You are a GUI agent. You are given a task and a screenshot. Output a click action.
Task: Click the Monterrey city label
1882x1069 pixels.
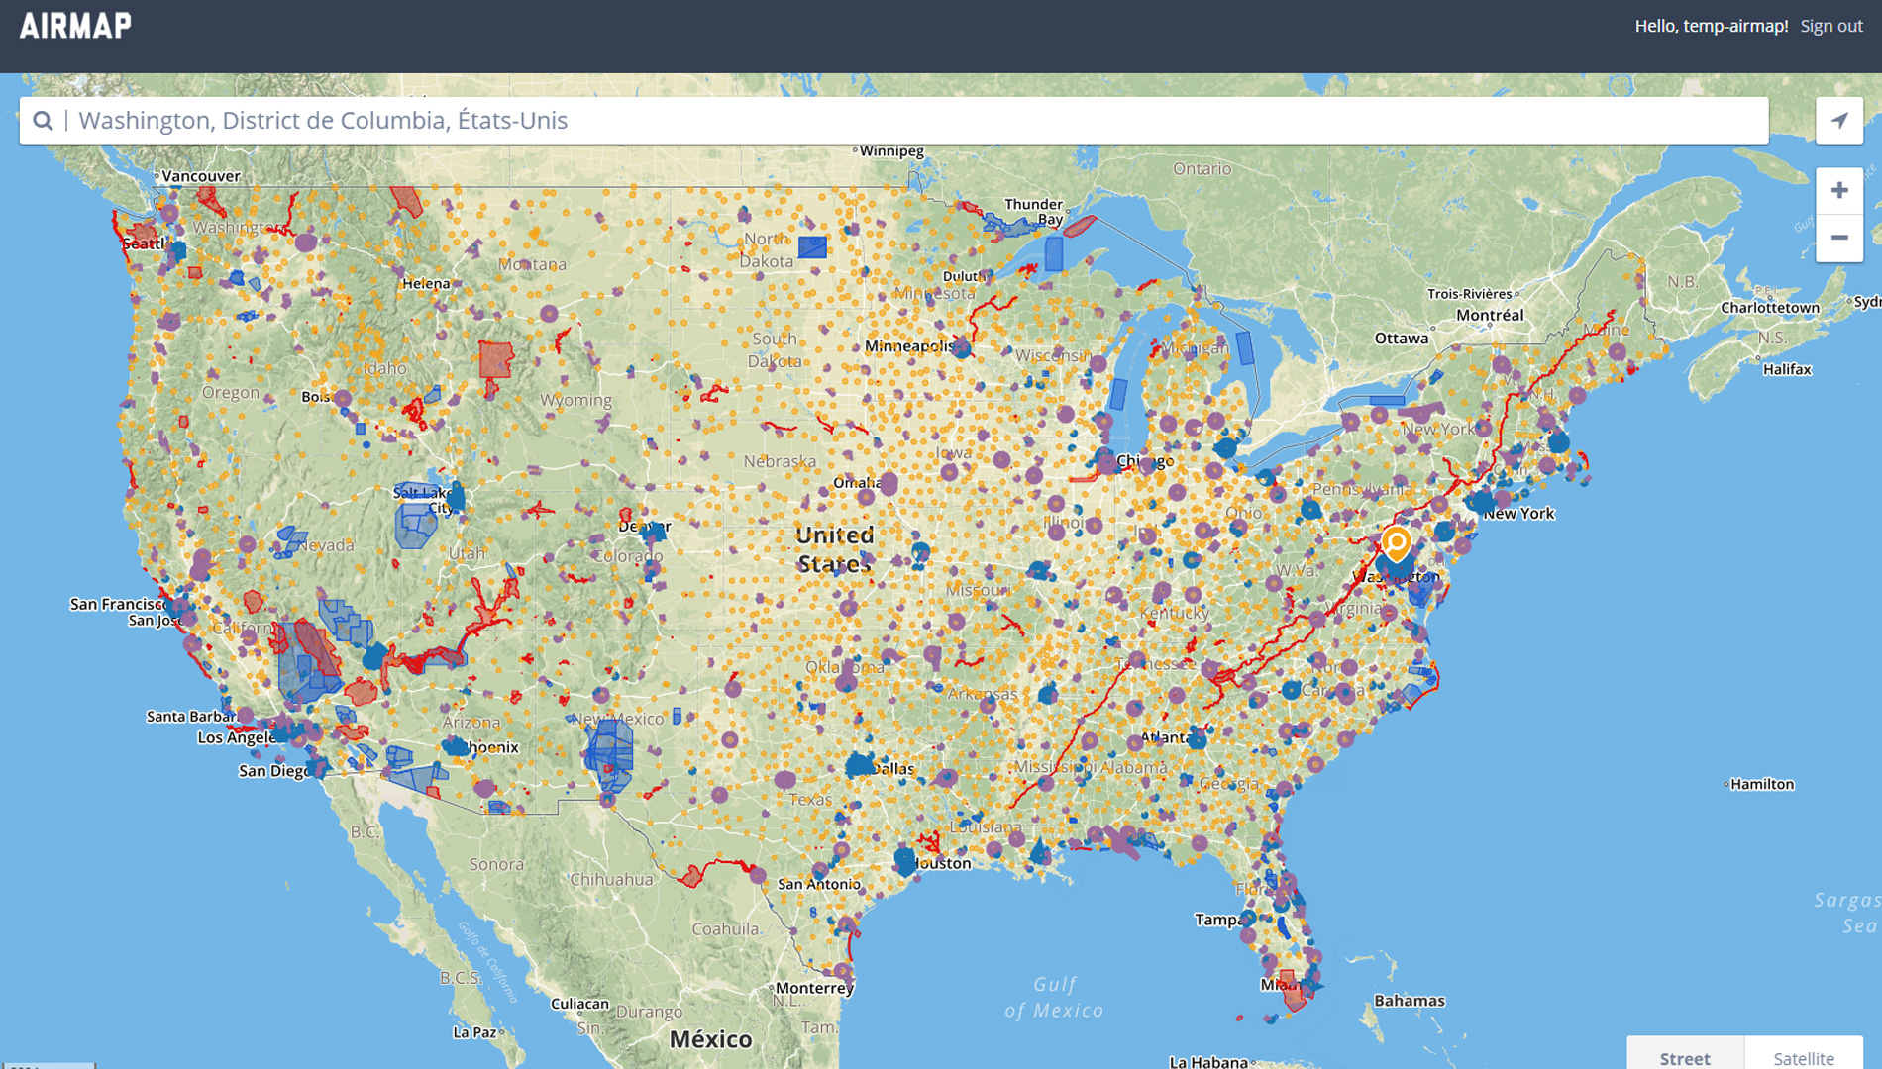[814, 988]
